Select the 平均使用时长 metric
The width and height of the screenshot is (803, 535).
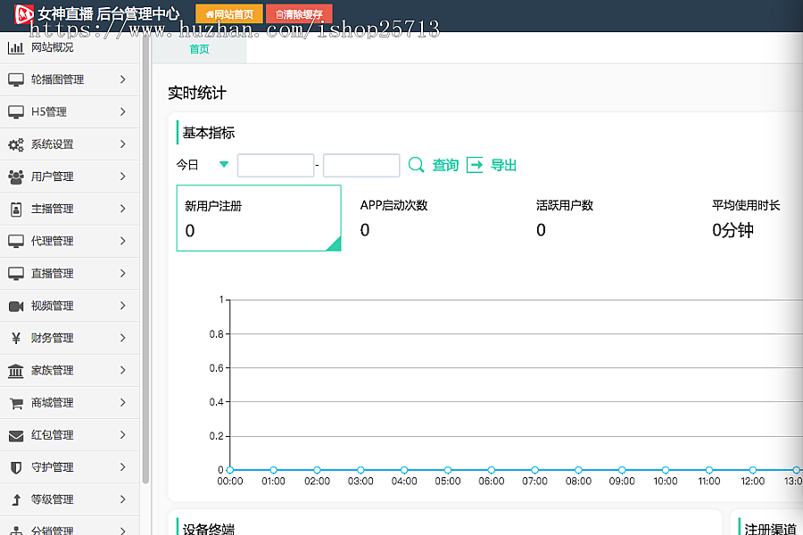pyautogui.click(x=746, y=218)
